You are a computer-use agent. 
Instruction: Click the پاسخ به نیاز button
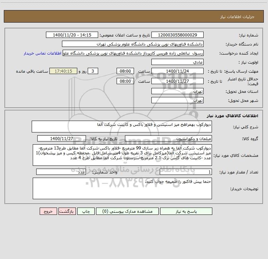click(186, 211)
